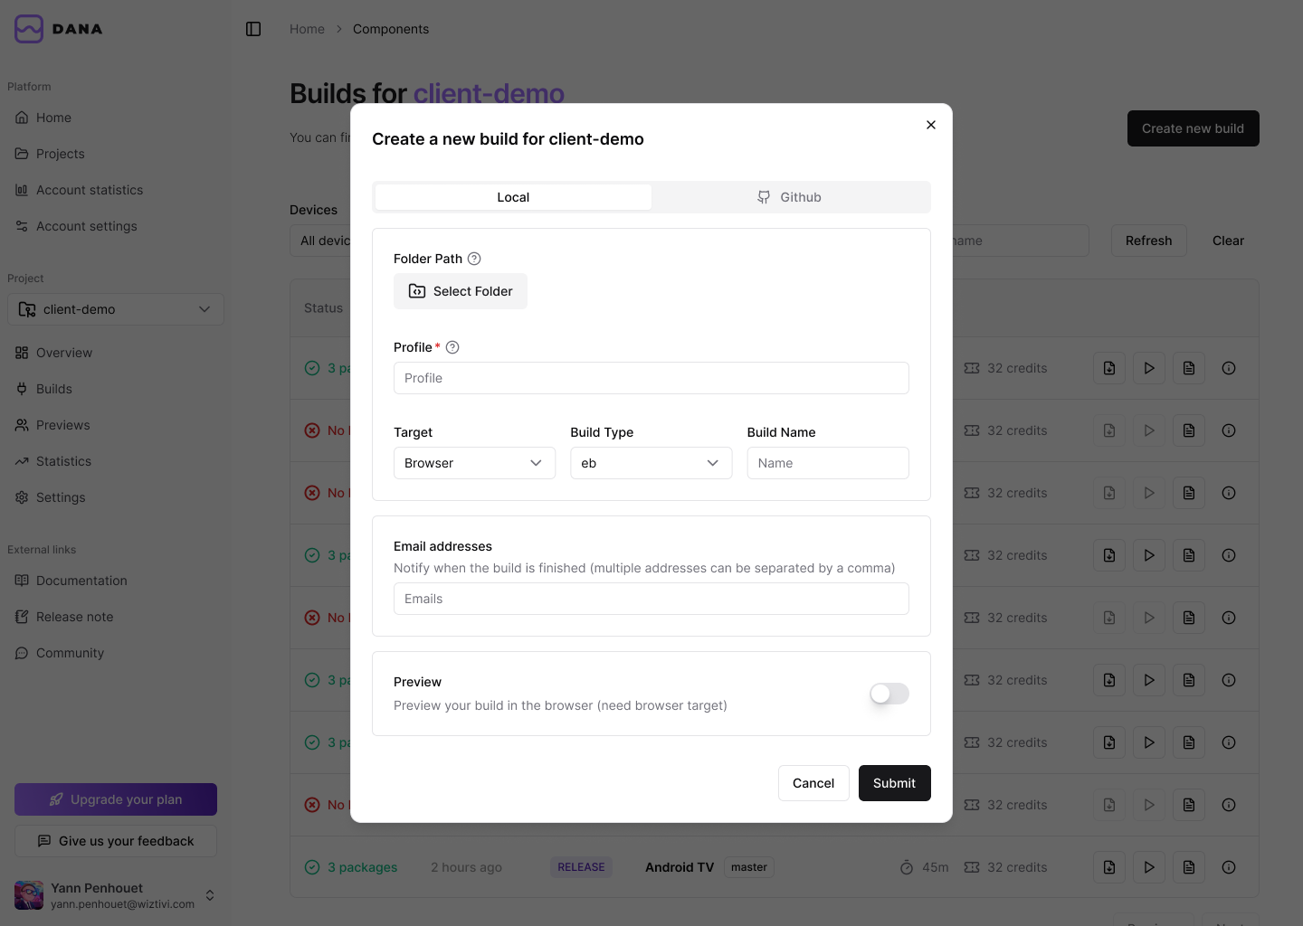Open Statistics from the sidebar
The height and width of the screenshot is (926, 1303).
pyautogui.click(x=62, y=461)
